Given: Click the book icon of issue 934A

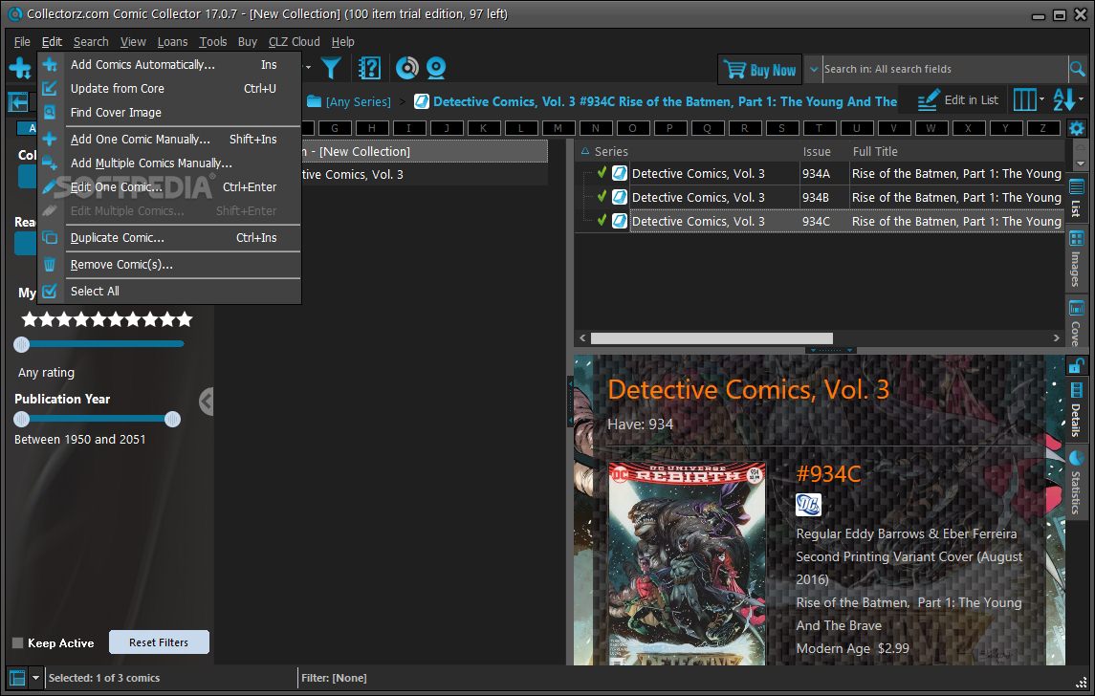Looking at the screenshot, I should [x=620, y=173].
